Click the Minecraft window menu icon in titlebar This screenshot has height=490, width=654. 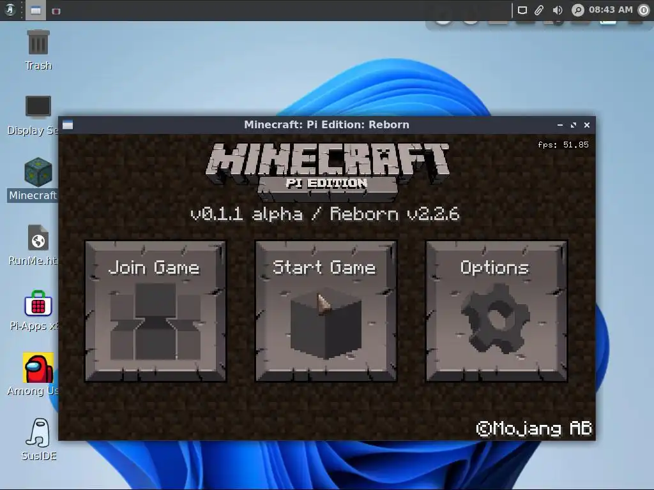(68, 124)
